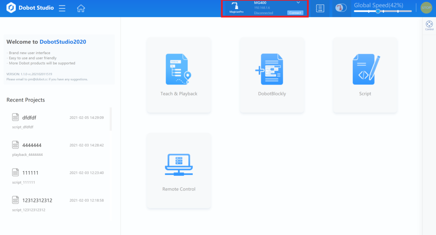Open the Control panel from right sidebar
436x235 pixels.
(429, 25)
